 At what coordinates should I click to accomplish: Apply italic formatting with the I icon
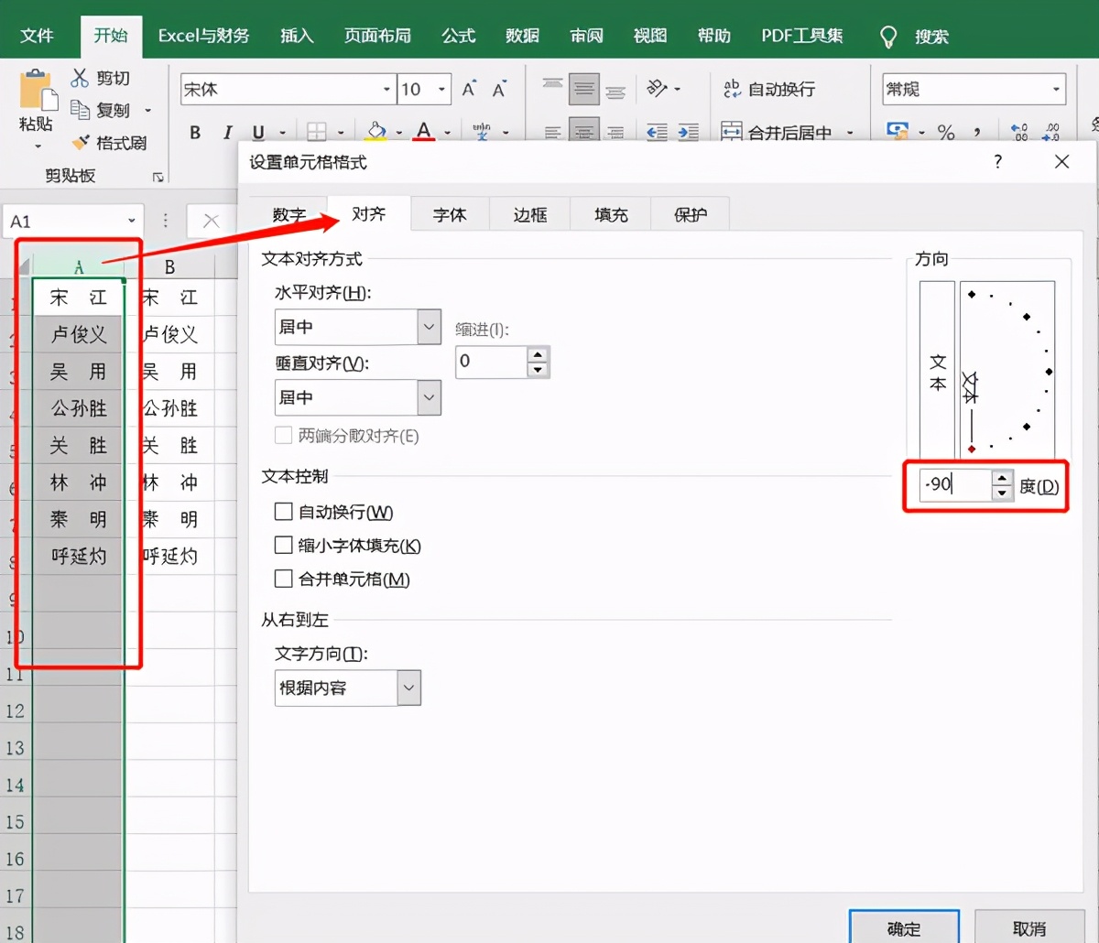(227, 132)
